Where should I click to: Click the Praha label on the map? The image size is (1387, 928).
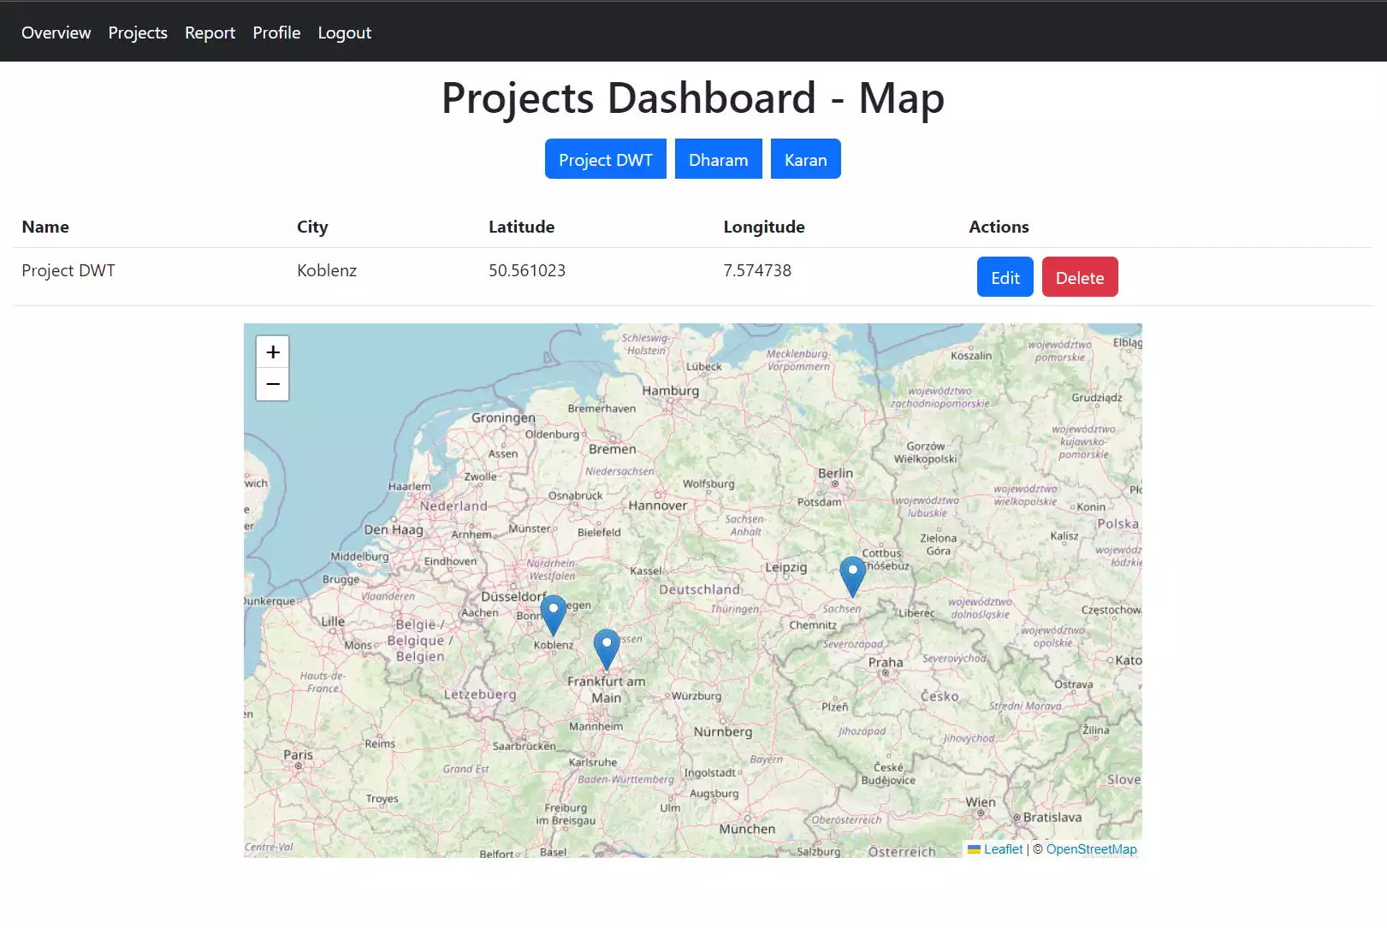click(885, 662)
